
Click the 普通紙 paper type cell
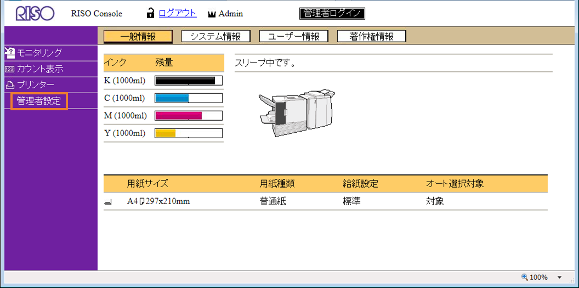(x=273, y=202)
